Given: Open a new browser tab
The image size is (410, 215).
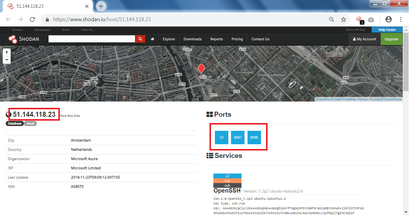Looking at the screenshot, I should point(101,6).
